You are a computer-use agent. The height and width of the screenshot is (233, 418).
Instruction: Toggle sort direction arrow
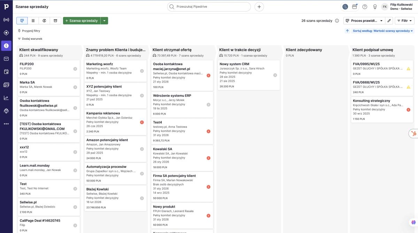point(347,31)
